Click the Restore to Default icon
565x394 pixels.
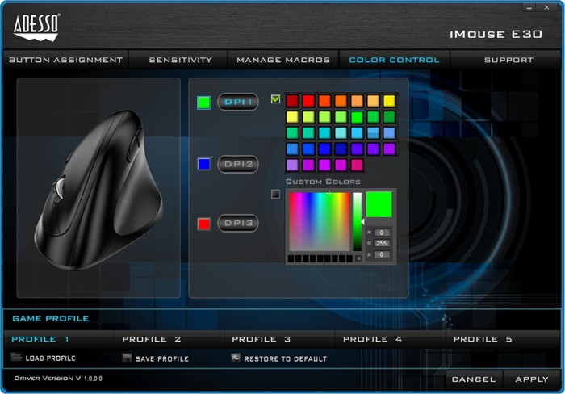pos(236,358)
